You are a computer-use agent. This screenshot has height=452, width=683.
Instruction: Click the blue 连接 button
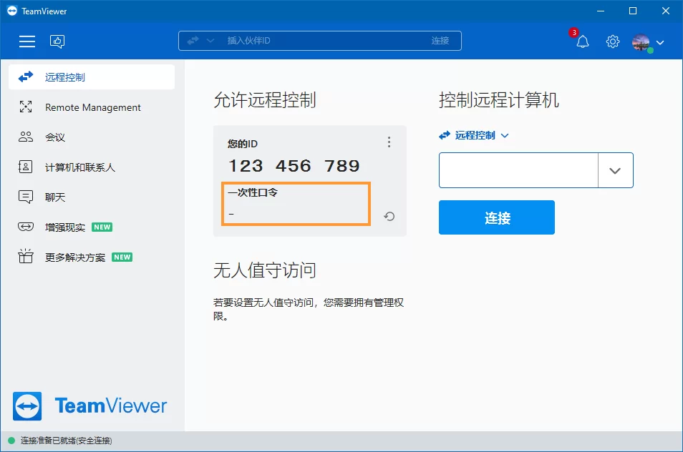coord(496,217)
